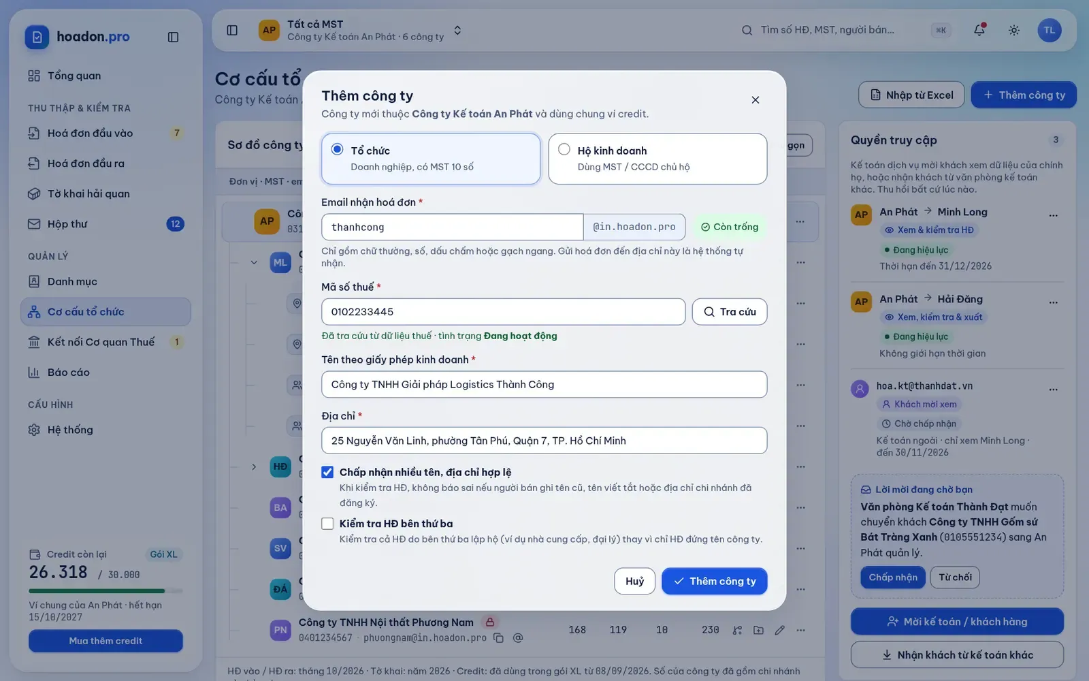The height and width of the screenshot is (681, 1089).
Task: Confirm with the Thêm công ty dialog button
Action: point(715,581)
